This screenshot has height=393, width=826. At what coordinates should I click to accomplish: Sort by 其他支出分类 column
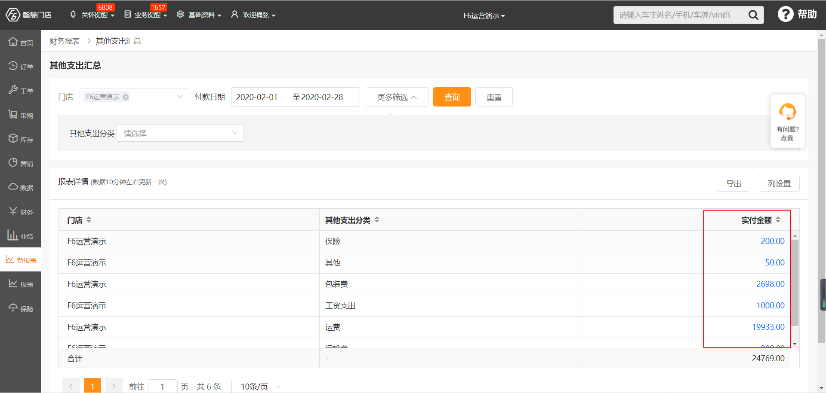[x=377, y=220]
